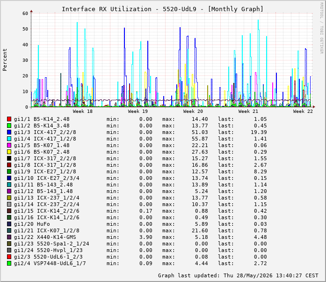This screenshot has height=282, width=326.
Task: Click the legend label gi1/4 ICX-417_1/2/8
Action: (45, 139)
